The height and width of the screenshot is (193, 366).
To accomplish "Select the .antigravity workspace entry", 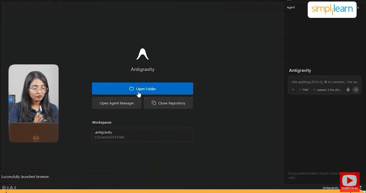I will coord(142,135).
